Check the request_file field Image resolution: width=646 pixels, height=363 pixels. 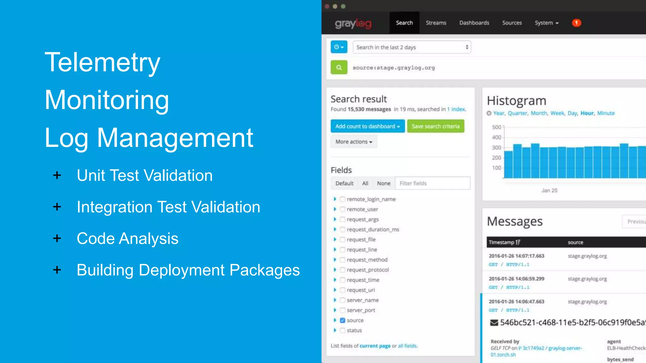point(342,239)
